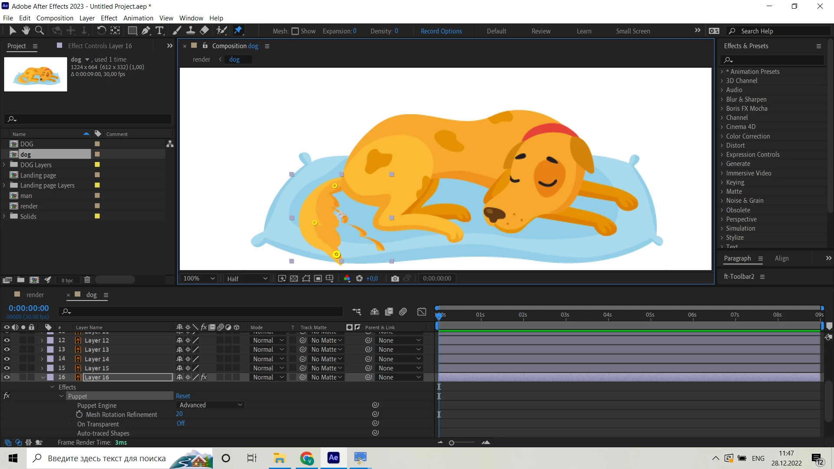Select the Pen tool
Viewport: 834px width, 469px height.
(146, 30)
